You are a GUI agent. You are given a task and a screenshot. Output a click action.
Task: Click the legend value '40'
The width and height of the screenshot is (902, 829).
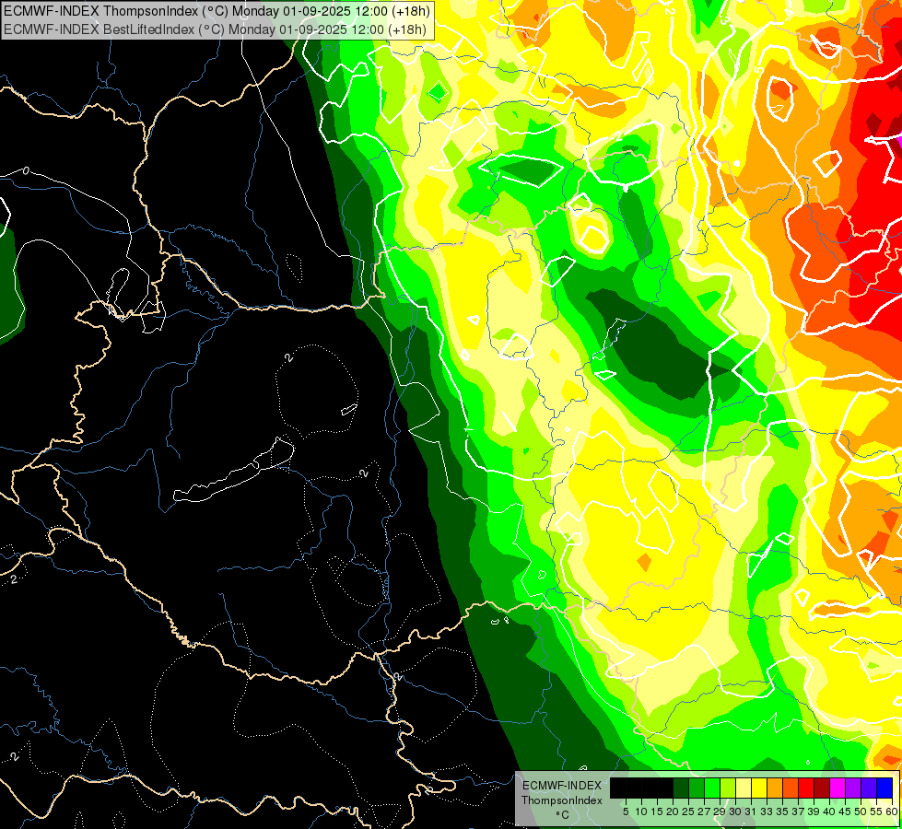click(829, 811)
